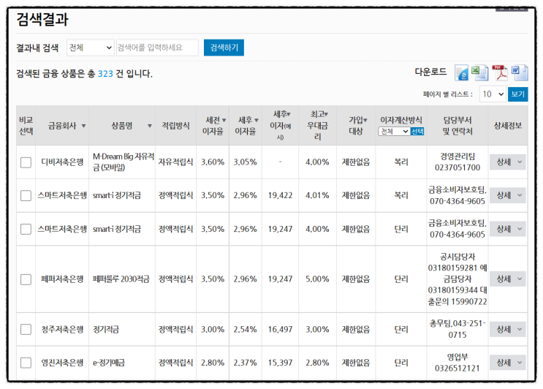
Task: Check compare box for 페퍼저축은행 row
Action: (x=26, y=279)
